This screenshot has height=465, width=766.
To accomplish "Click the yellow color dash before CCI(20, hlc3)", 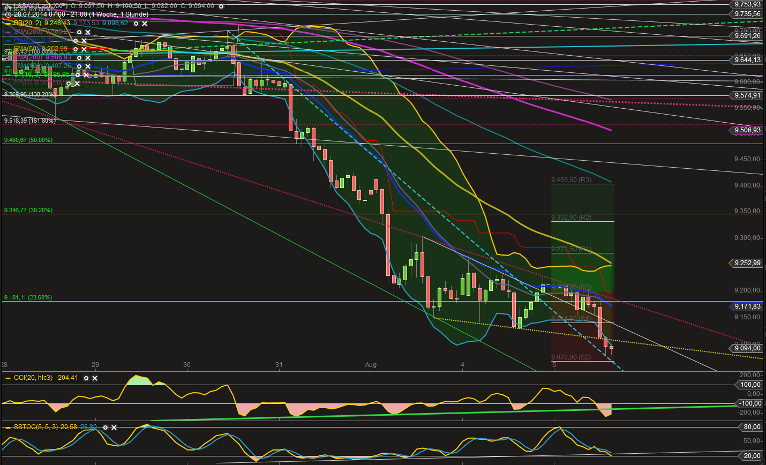I will point(8,378).
